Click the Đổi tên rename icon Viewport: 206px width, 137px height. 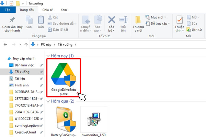[x=123, y=20]
